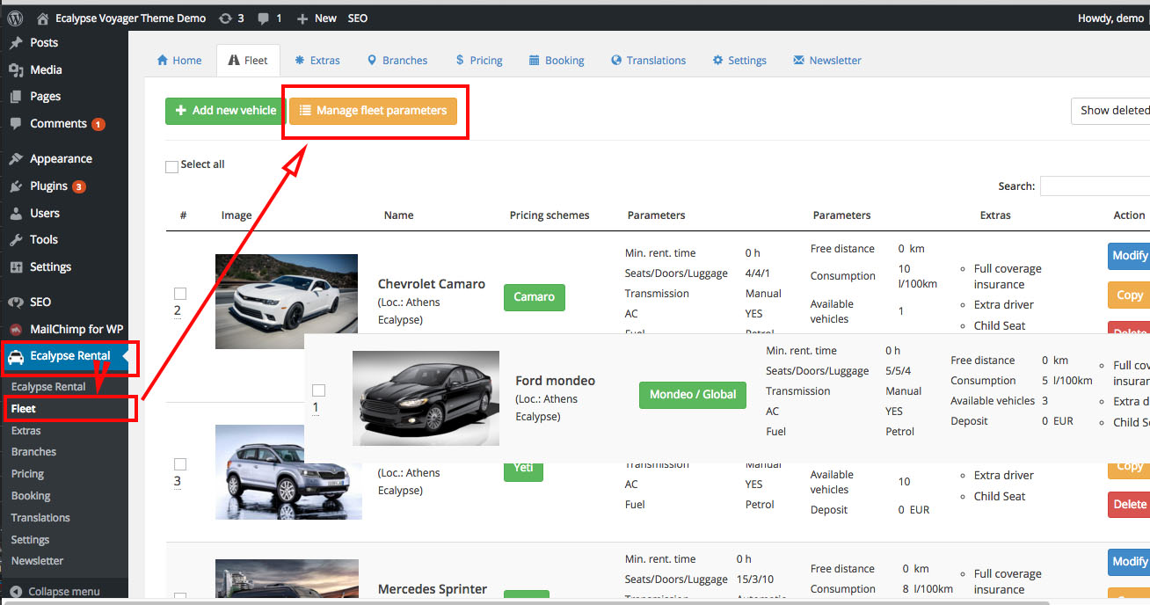Image resolution: width=1150 pixels, height=605 pixels.
Task: Click the MailChimp for WP icon
Action: pos(16,330)
